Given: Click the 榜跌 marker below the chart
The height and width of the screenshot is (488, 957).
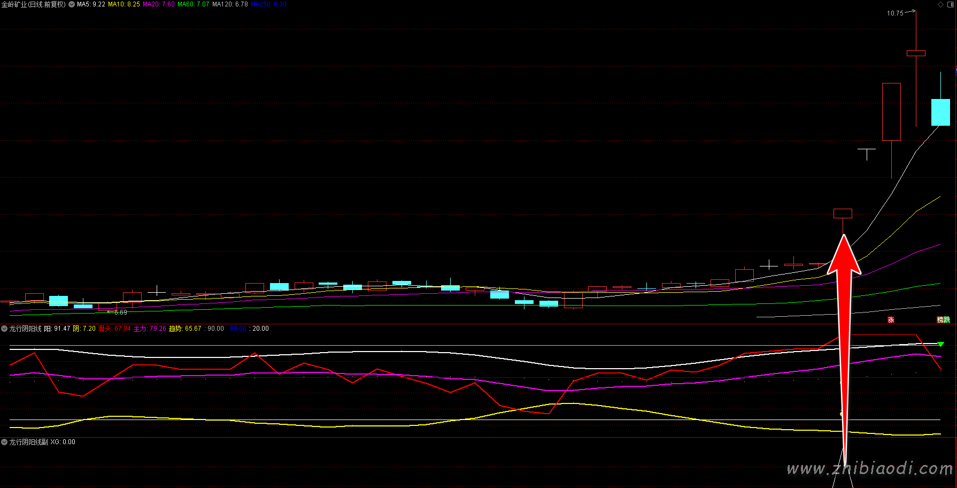Looking at the screenshot, I should click(x=944, y=319).
